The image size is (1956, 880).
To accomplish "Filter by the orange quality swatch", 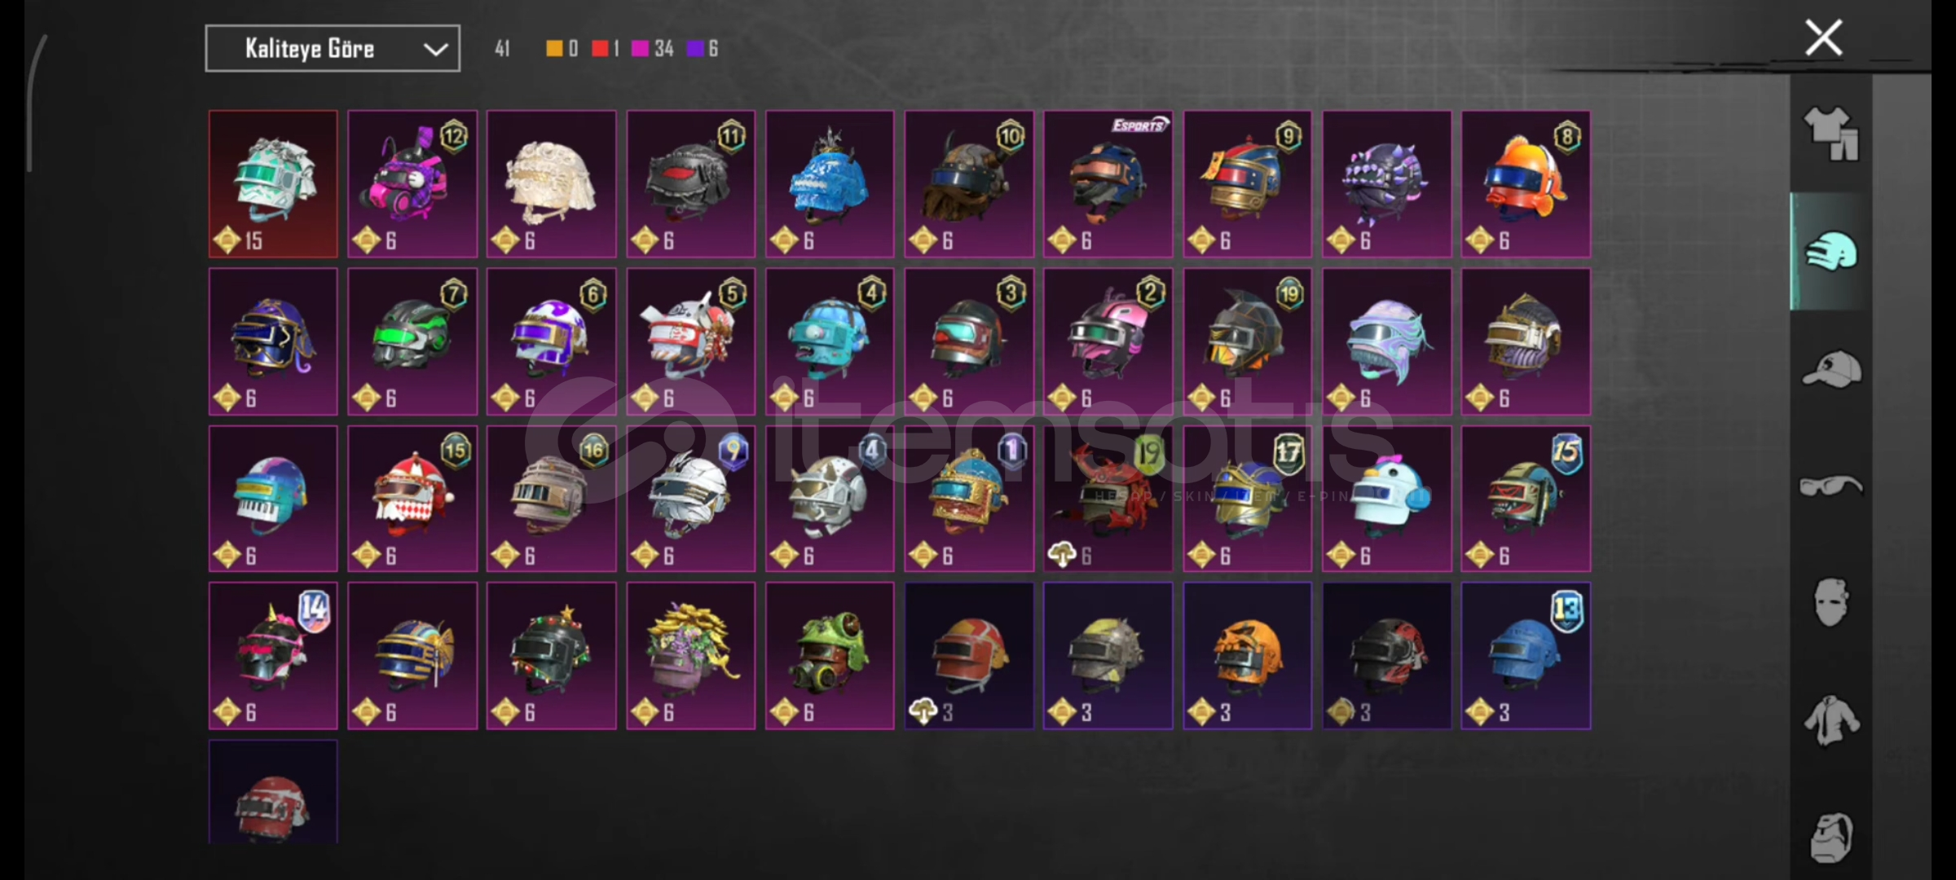I will tap(554, 49).
